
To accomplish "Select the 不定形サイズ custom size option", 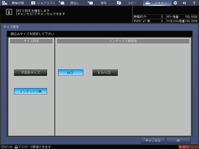I will click(x=30, y=73).
